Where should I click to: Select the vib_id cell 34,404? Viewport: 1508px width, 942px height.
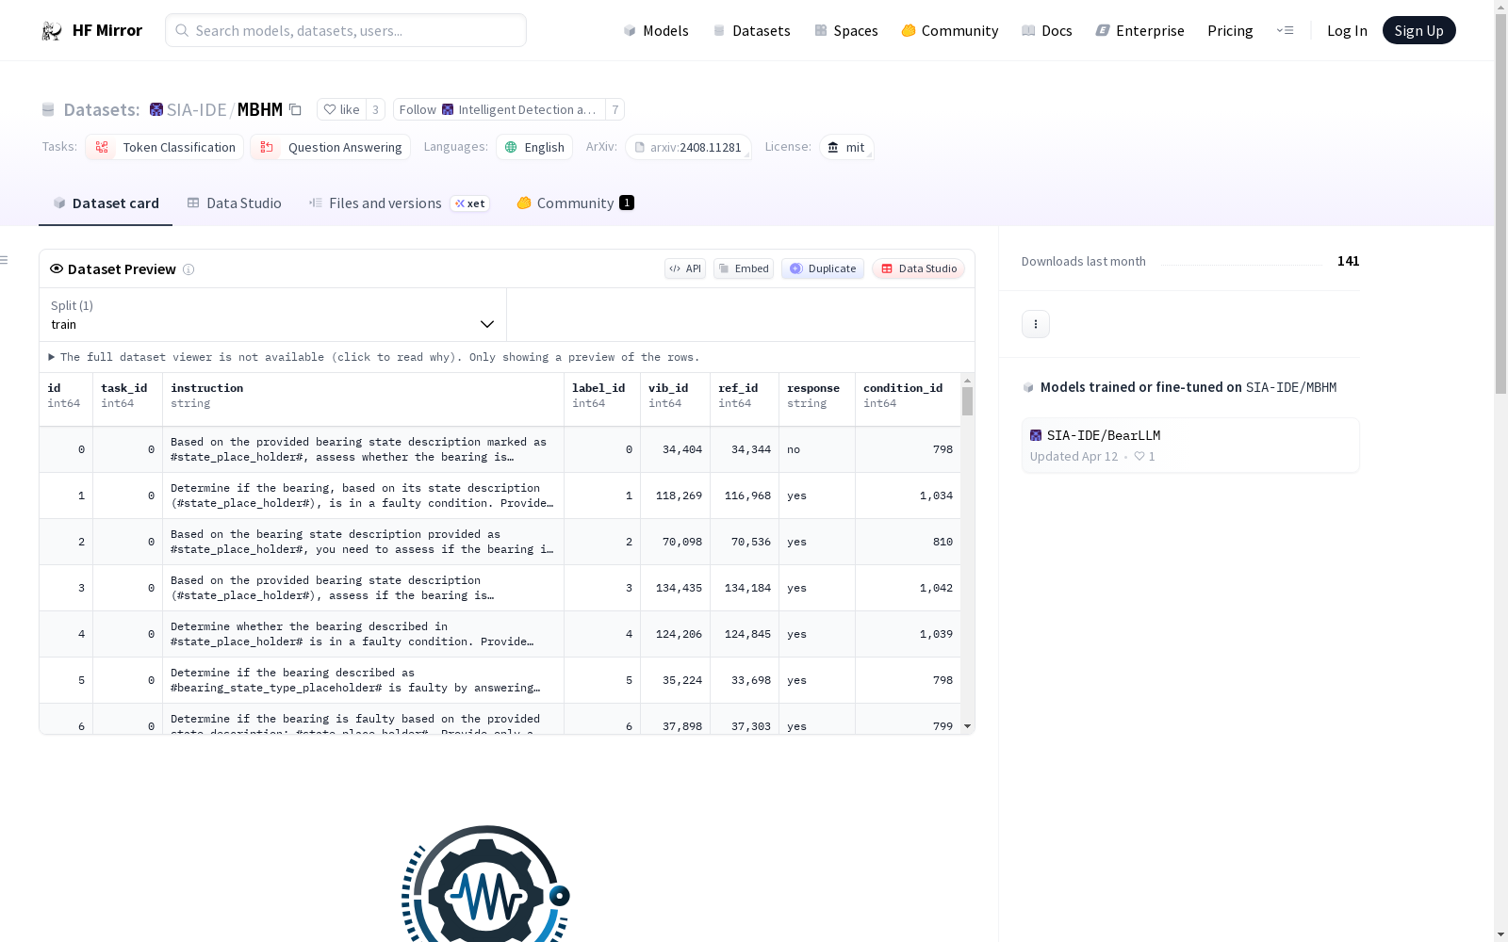[675, 449]
